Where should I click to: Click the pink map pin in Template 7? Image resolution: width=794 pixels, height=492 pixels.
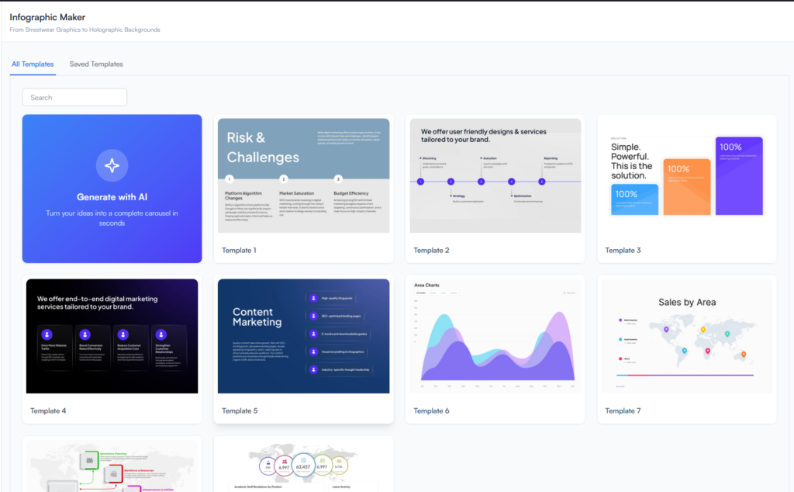(x=708, y=351)
